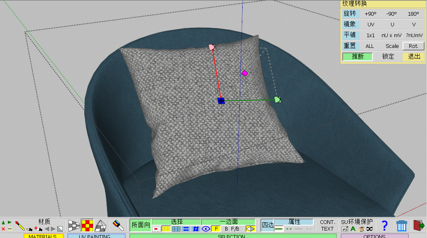
Task: Click the blue trash bin icon
Action: pos(401,226)
